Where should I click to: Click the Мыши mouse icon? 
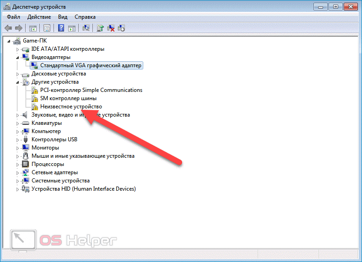coord(26,156)
